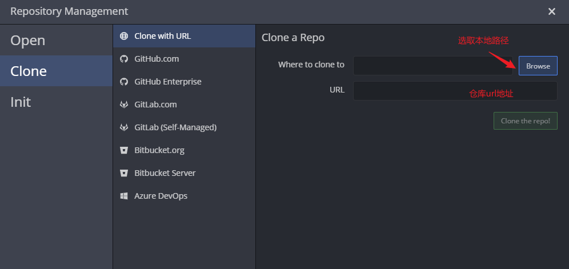The width and height of the screenshot is (569, 269).
Task: Close the Repository Management dialog
Action: coord(552,11)
